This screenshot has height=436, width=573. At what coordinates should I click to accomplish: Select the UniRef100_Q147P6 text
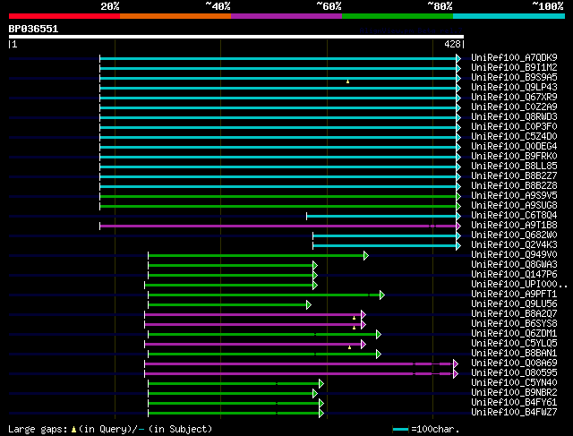(514, 275)
